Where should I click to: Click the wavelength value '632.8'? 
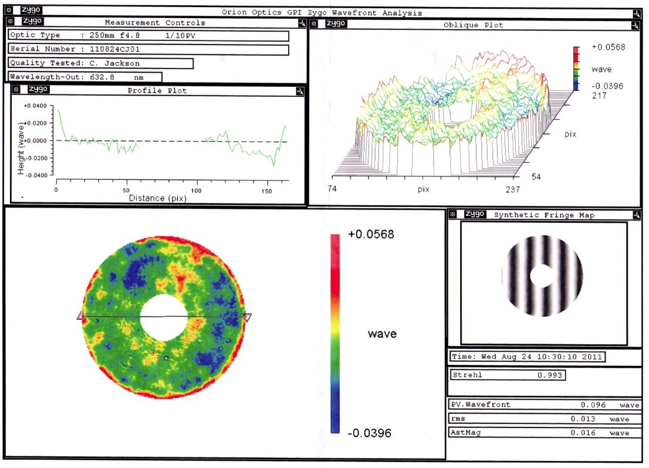pos(102,77)
